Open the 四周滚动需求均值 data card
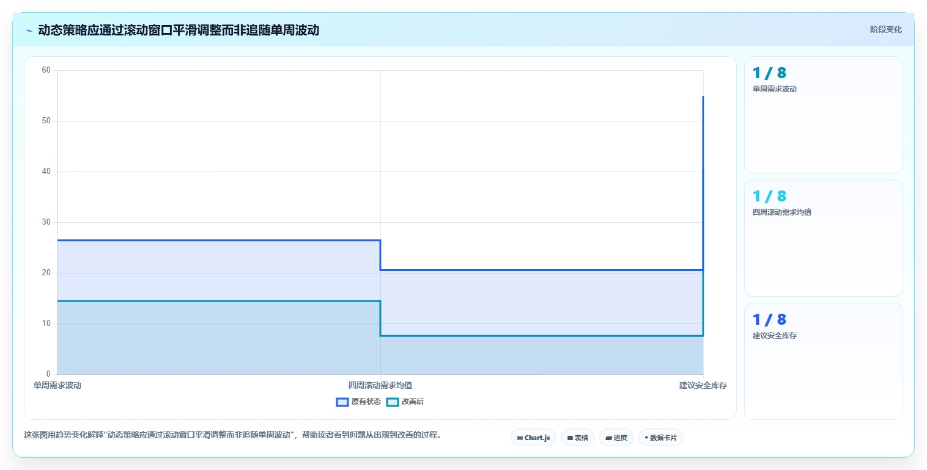 click(823, 238)
